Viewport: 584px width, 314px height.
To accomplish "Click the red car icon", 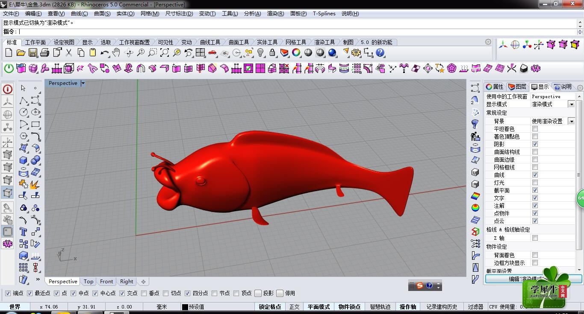I will (x=212, y=53).
